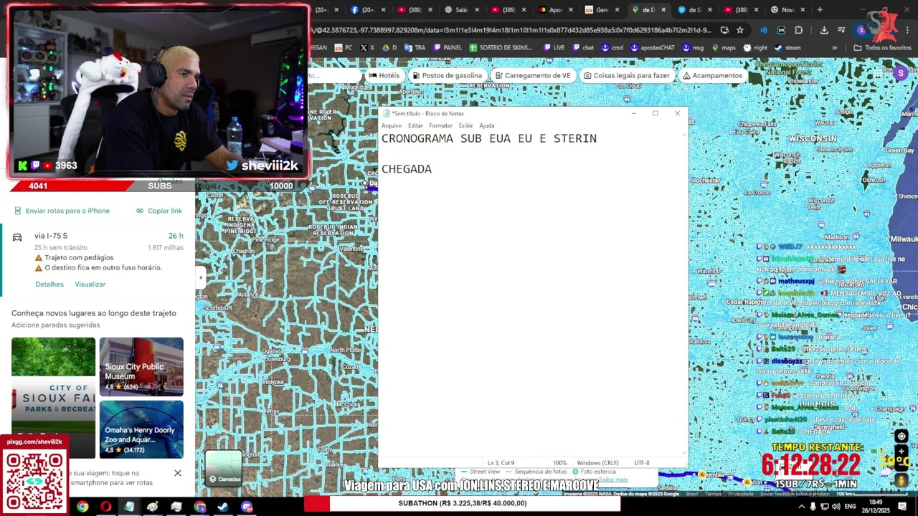Image resolution: width=918 pixels, height=516 pixels.
Task: Click the ENG language indicator
Action: coord(850,507)
